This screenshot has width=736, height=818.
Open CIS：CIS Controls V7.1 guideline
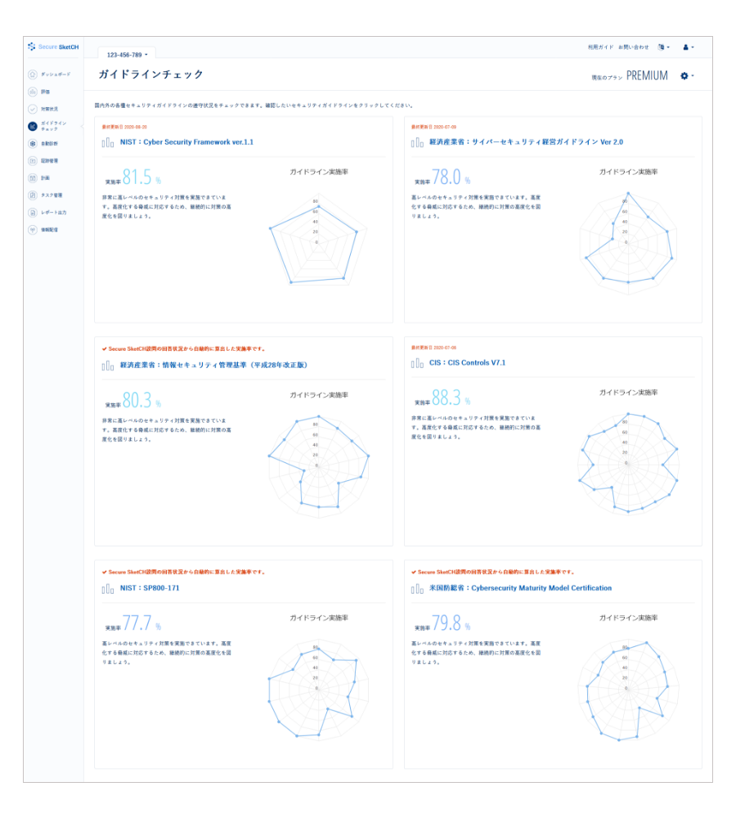(467, 362)
